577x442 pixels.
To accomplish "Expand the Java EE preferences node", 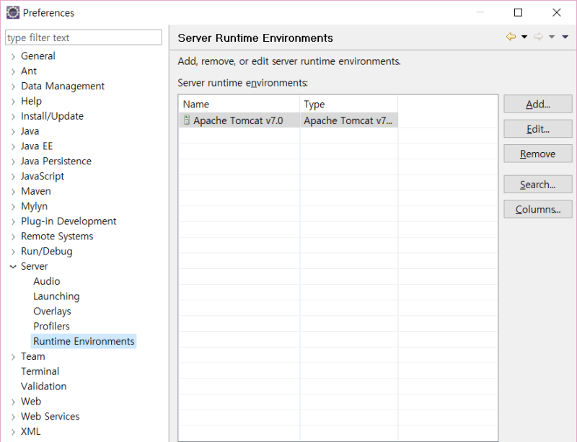I will (13, 146).
